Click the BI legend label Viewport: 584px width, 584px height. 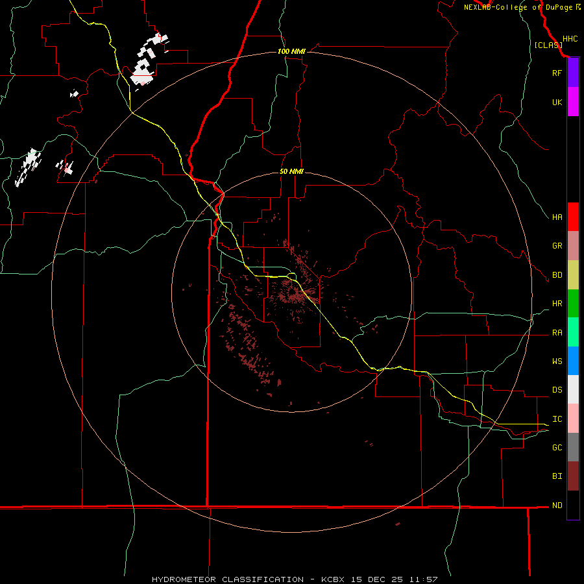[x=557, y=476]
